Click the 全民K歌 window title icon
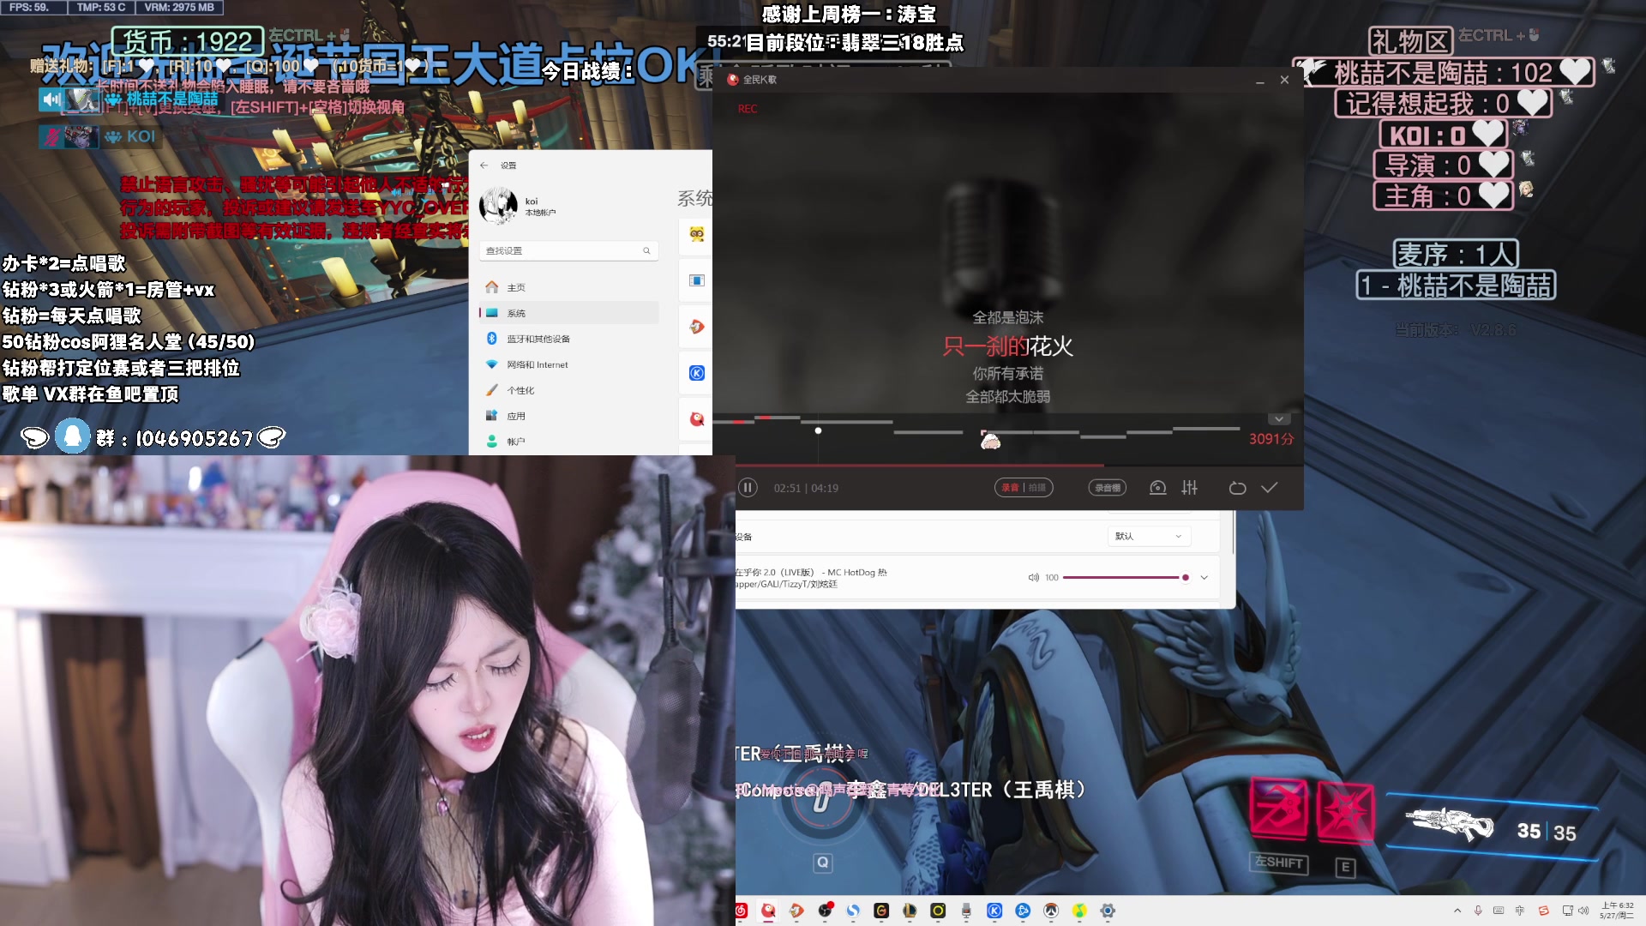This screenshot has height=926, width=1646. click(x=732, y=80)
